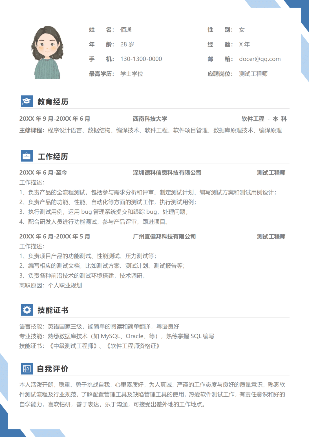Image resolution: width=309 pixels, height=437 pixels.
Task: Select the experience value X 年
Action: [244, 44]
